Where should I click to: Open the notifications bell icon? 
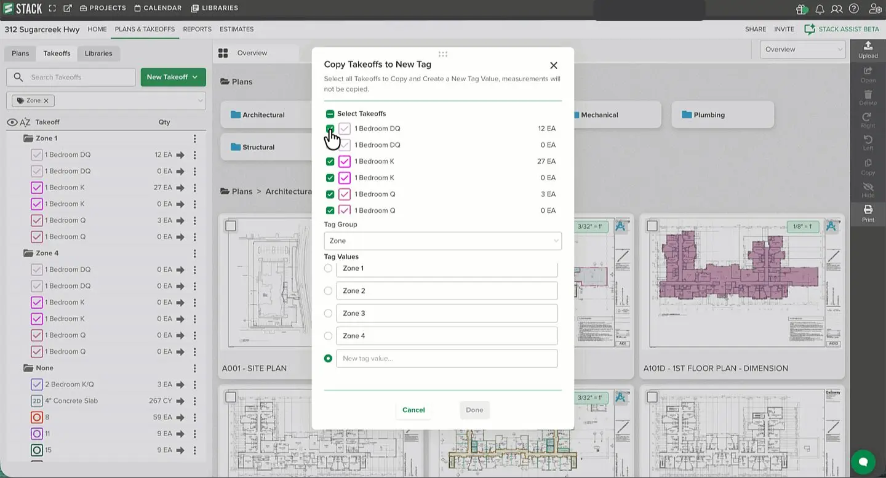coord(820,9)
